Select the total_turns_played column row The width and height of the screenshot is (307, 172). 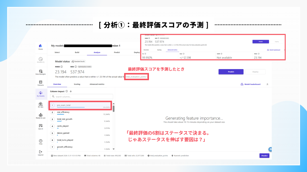tap(80, 140)
